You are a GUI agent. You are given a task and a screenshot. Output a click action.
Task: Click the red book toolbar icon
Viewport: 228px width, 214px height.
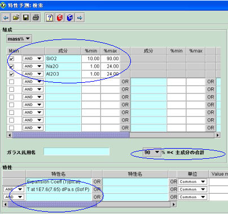point(60,18)
